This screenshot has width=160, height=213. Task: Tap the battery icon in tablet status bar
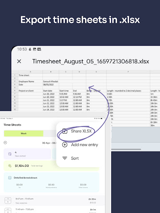[102, 119]
